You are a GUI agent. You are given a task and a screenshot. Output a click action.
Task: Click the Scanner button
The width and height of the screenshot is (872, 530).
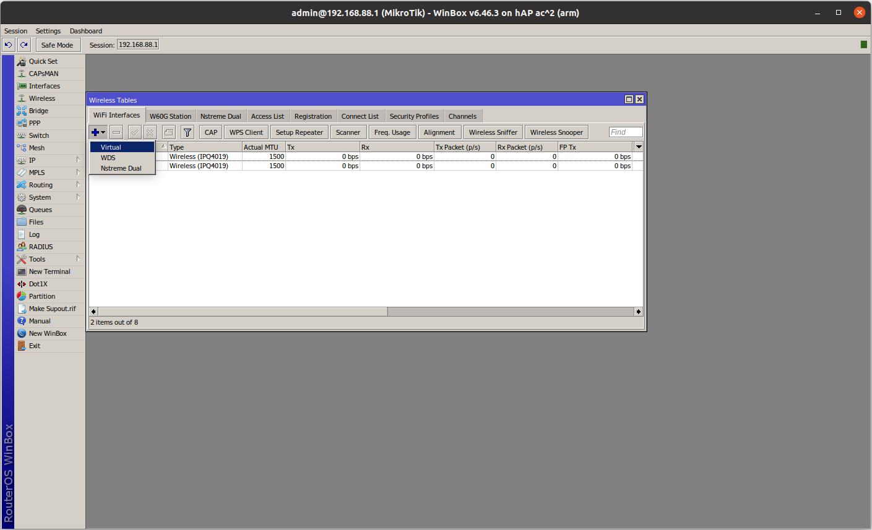pyautogui.click(x=348, y=132)
